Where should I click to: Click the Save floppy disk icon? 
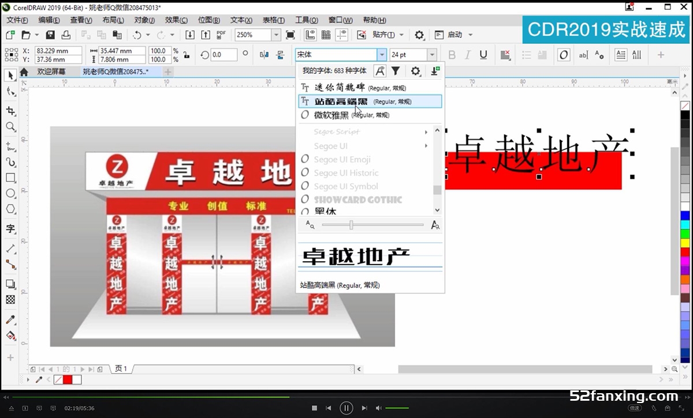tap(50, 35)
